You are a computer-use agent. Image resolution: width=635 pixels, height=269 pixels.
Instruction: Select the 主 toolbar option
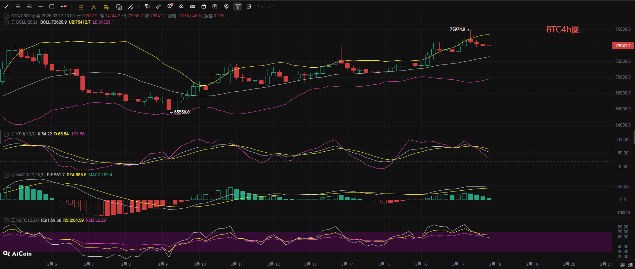pyautogui.click(x=81, y=7)
